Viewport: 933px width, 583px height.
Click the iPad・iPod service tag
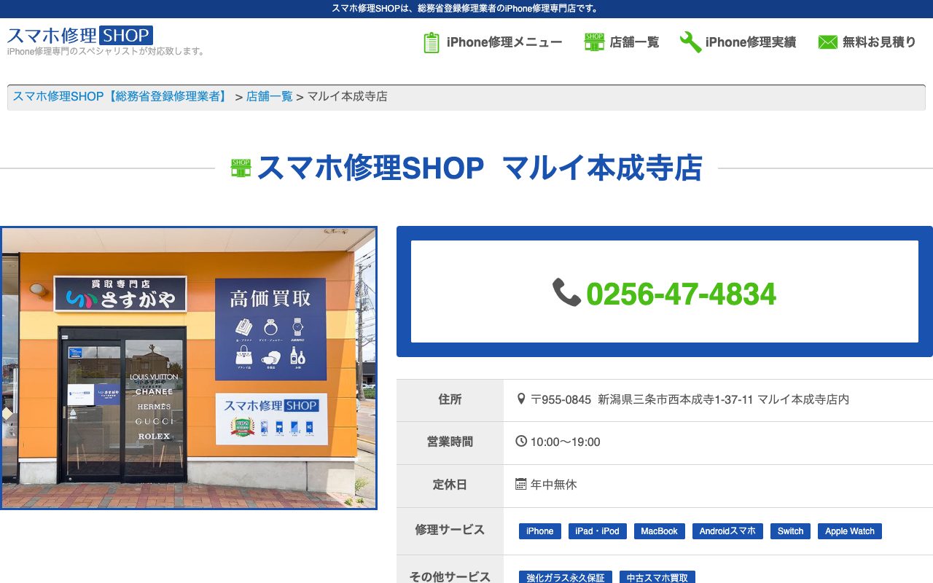click(597, 531)
